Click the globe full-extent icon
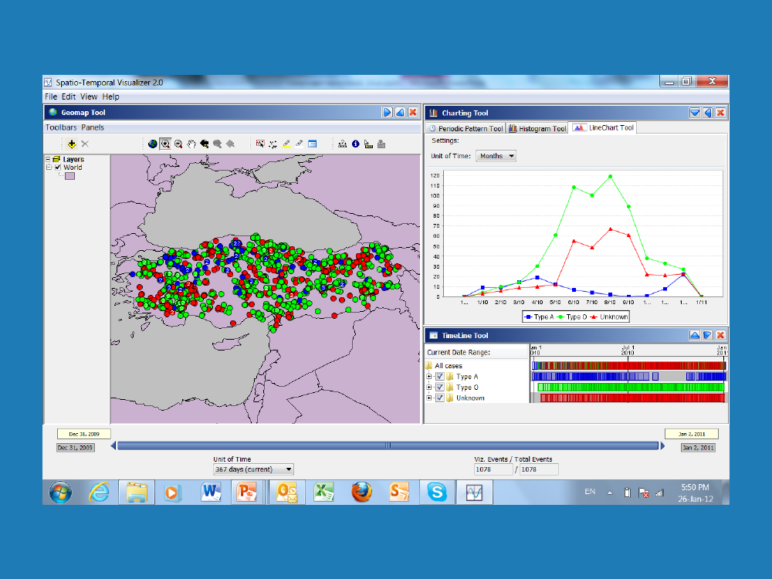The height and width of the screenshot is (579, 772). [153, 144]
